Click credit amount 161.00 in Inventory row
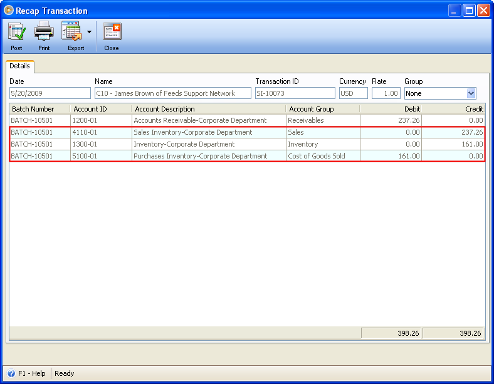 click(453, 144)
